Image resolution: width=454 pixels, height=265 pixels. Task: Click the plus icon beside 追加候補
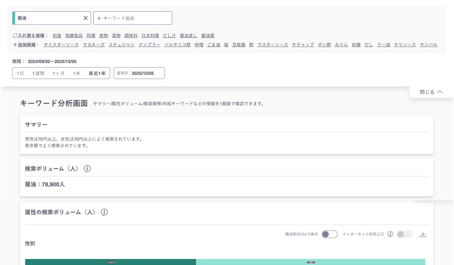[x=15, y=45]
